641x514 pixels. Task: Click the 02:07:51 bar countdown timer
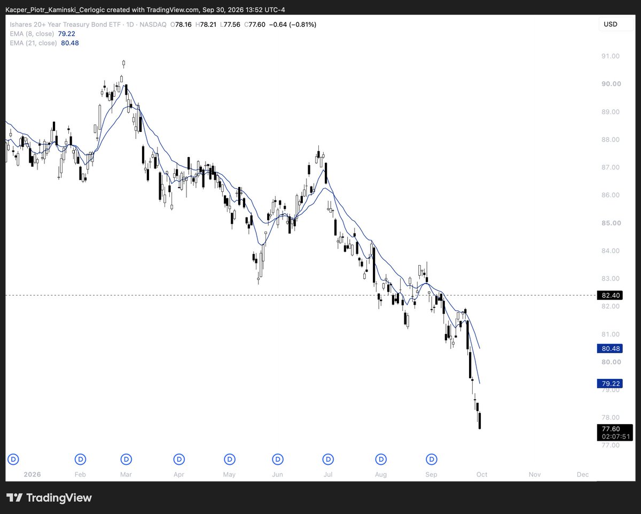click(x=616, y=437)
